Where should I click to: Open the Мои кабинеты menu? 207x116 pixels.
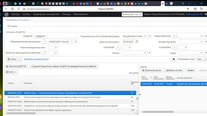(x=81, y=14)
